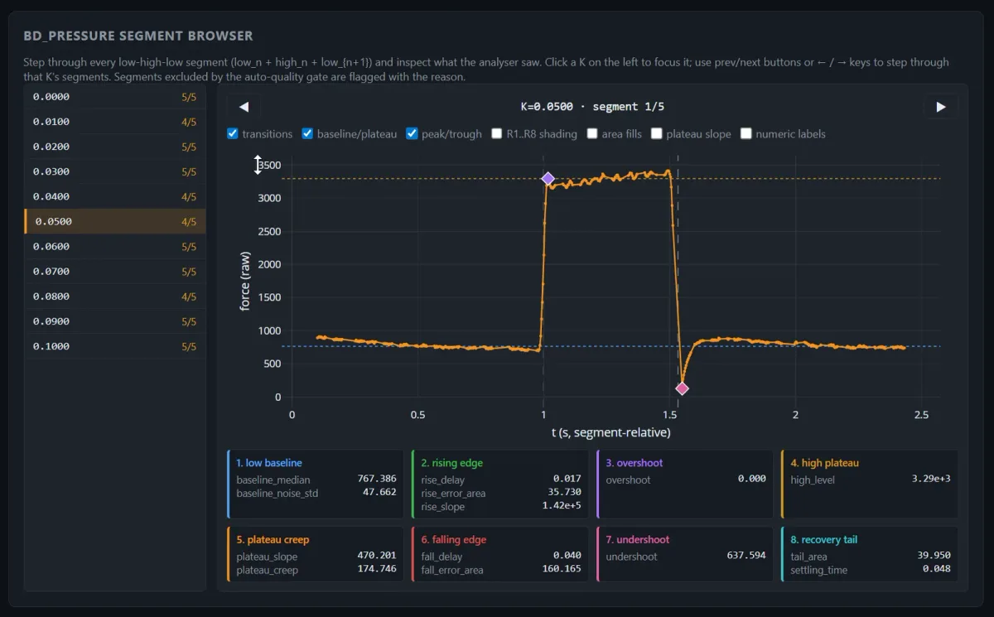This screenshot has width=994, height=617.
Task: Click the highlighted 0.0500 K row
Action: tap(115, 221)
